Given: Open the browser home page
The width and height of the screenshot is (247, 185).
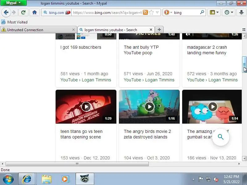Looking at the screenshot, I should pyautogui.click(x=35, y=12).
